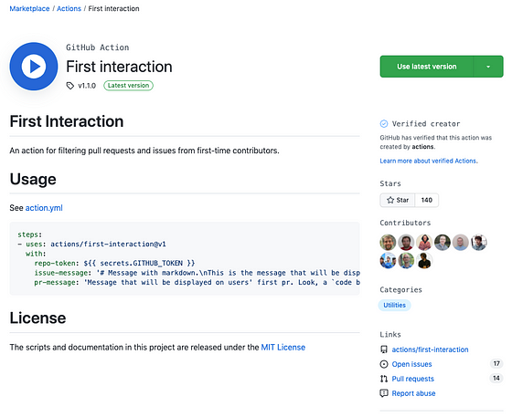The height and width of the screenshot is (417, 512).
Task: Click the Use latest version button
Action: tap(426, 67)
